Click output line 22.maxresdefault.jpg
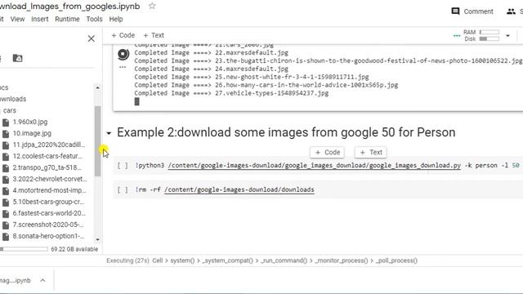Viewport: 523px width, 294px height. pos(252,52)
